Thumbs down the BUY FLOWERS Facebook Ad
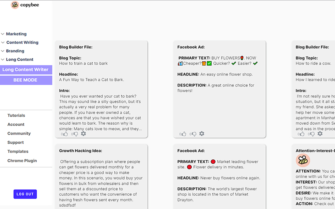 click(x=194, y=134)
